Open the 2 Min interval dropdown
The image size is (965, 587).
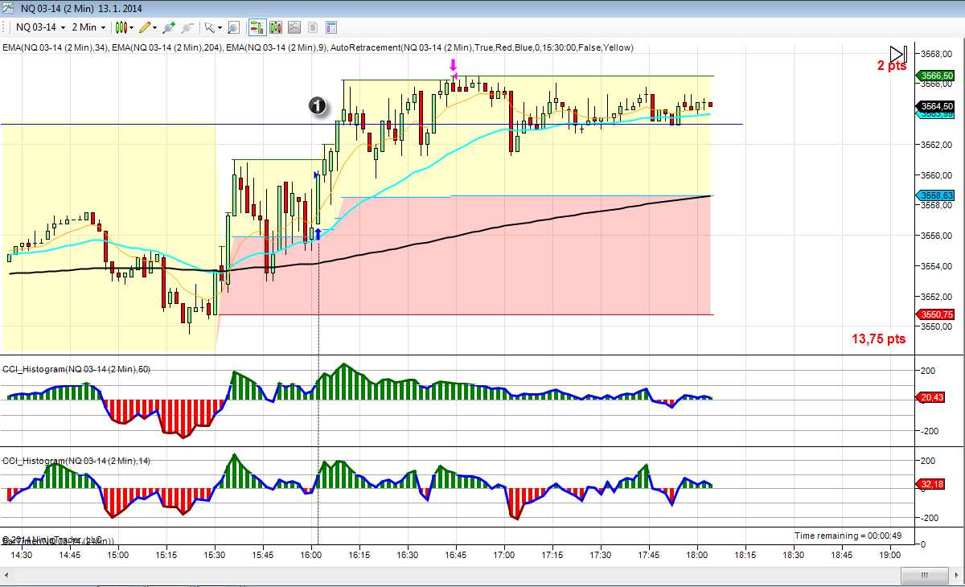point(88,27)
